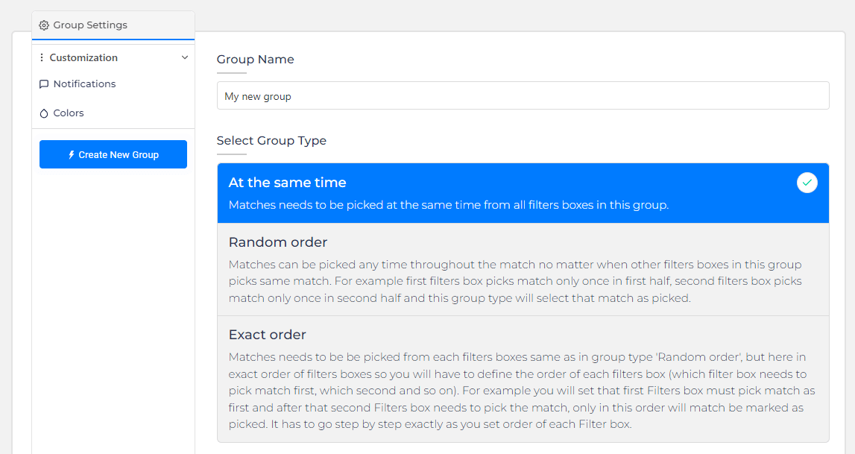The image size is (855, 454).
Task: Click the Group Name heading
Action: (255, 60)
